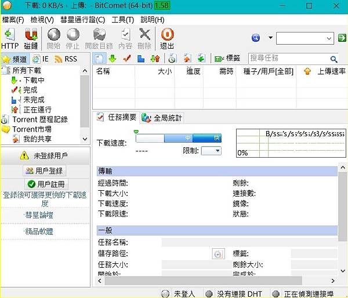Open the 檔案(F) menu
This screenshot has height=298, width=348.
(x=13, y=20)
